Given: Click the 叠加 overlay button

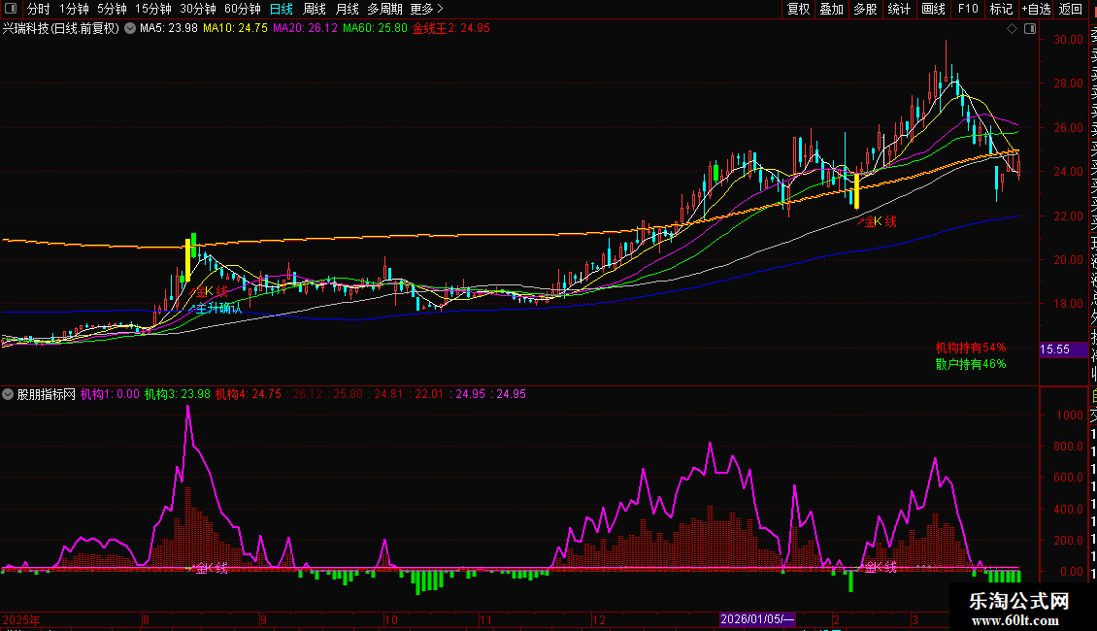Looking at the screenshot, I should [x=831, y=9].
